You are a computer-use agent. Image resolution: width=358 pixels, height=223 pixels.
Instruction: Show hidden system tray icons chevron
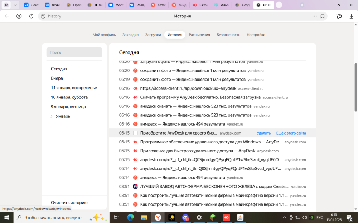point(284,218)
